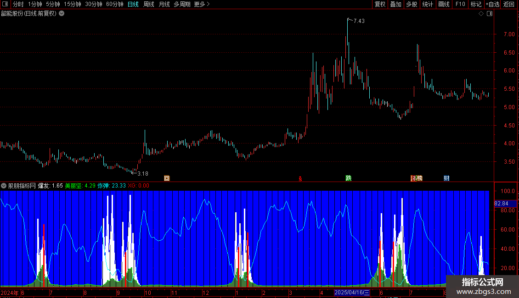Click the 爆发: 1.65 indicator value
Screen dimensions: 519x298
tap(51, 186)
